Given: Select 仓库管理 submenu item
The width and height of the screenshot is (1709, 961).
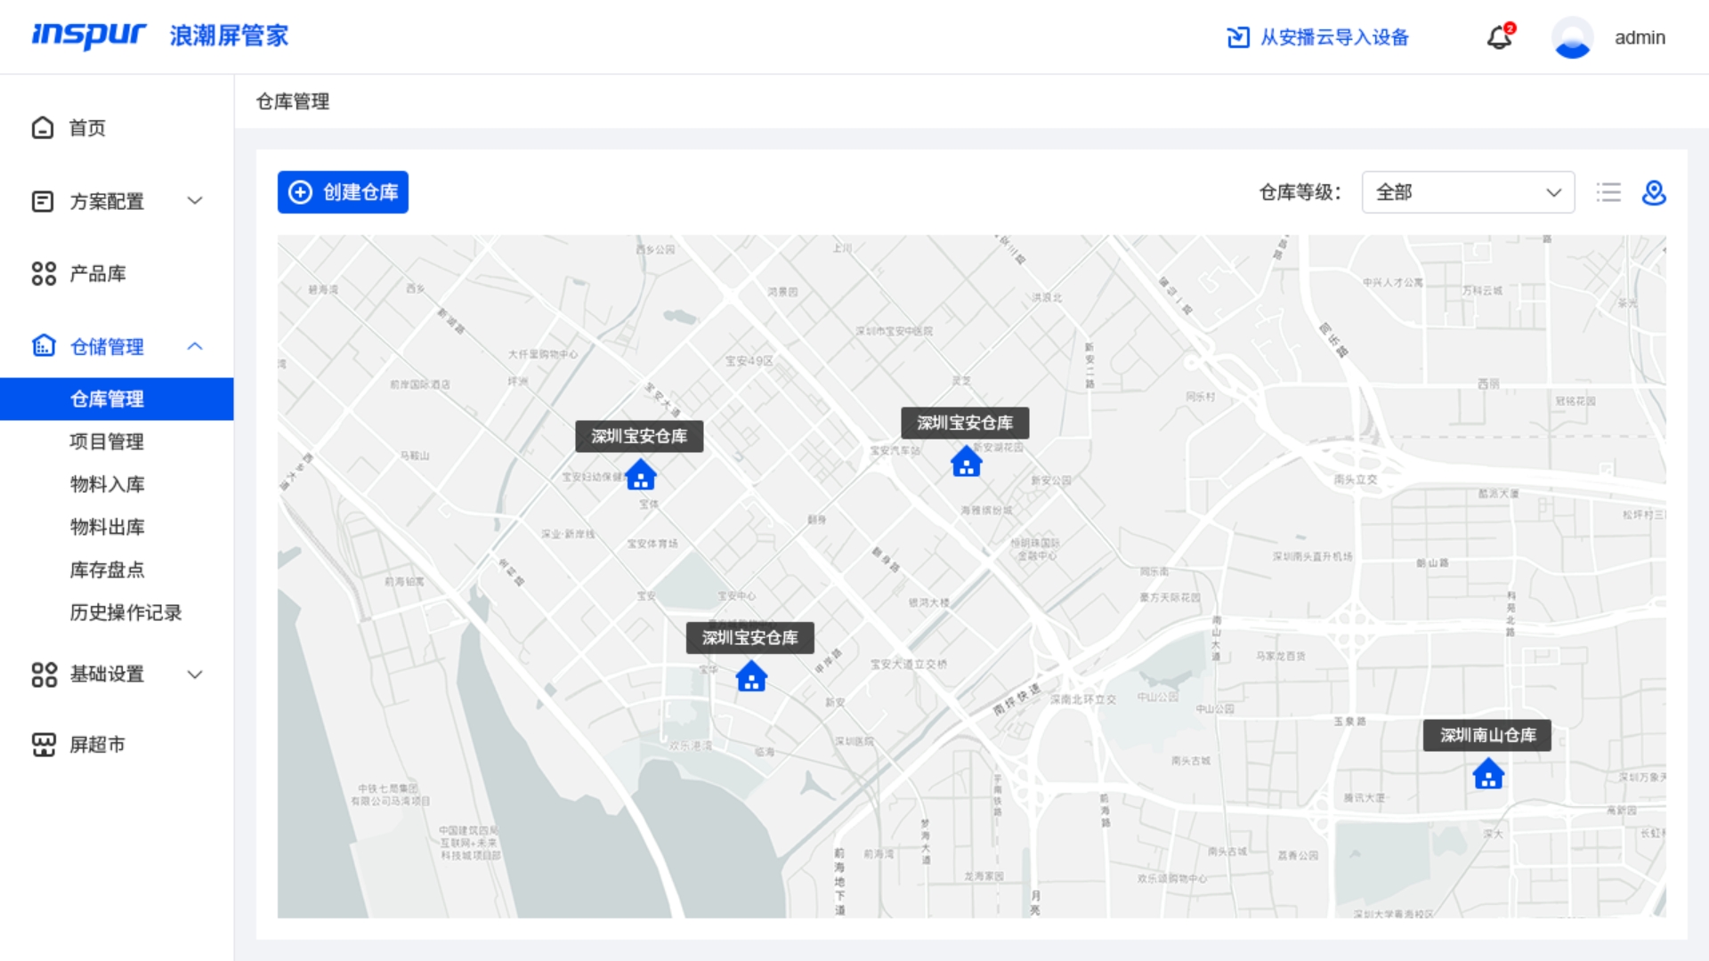Looking at the screenshot, I should tap(117, 399).
